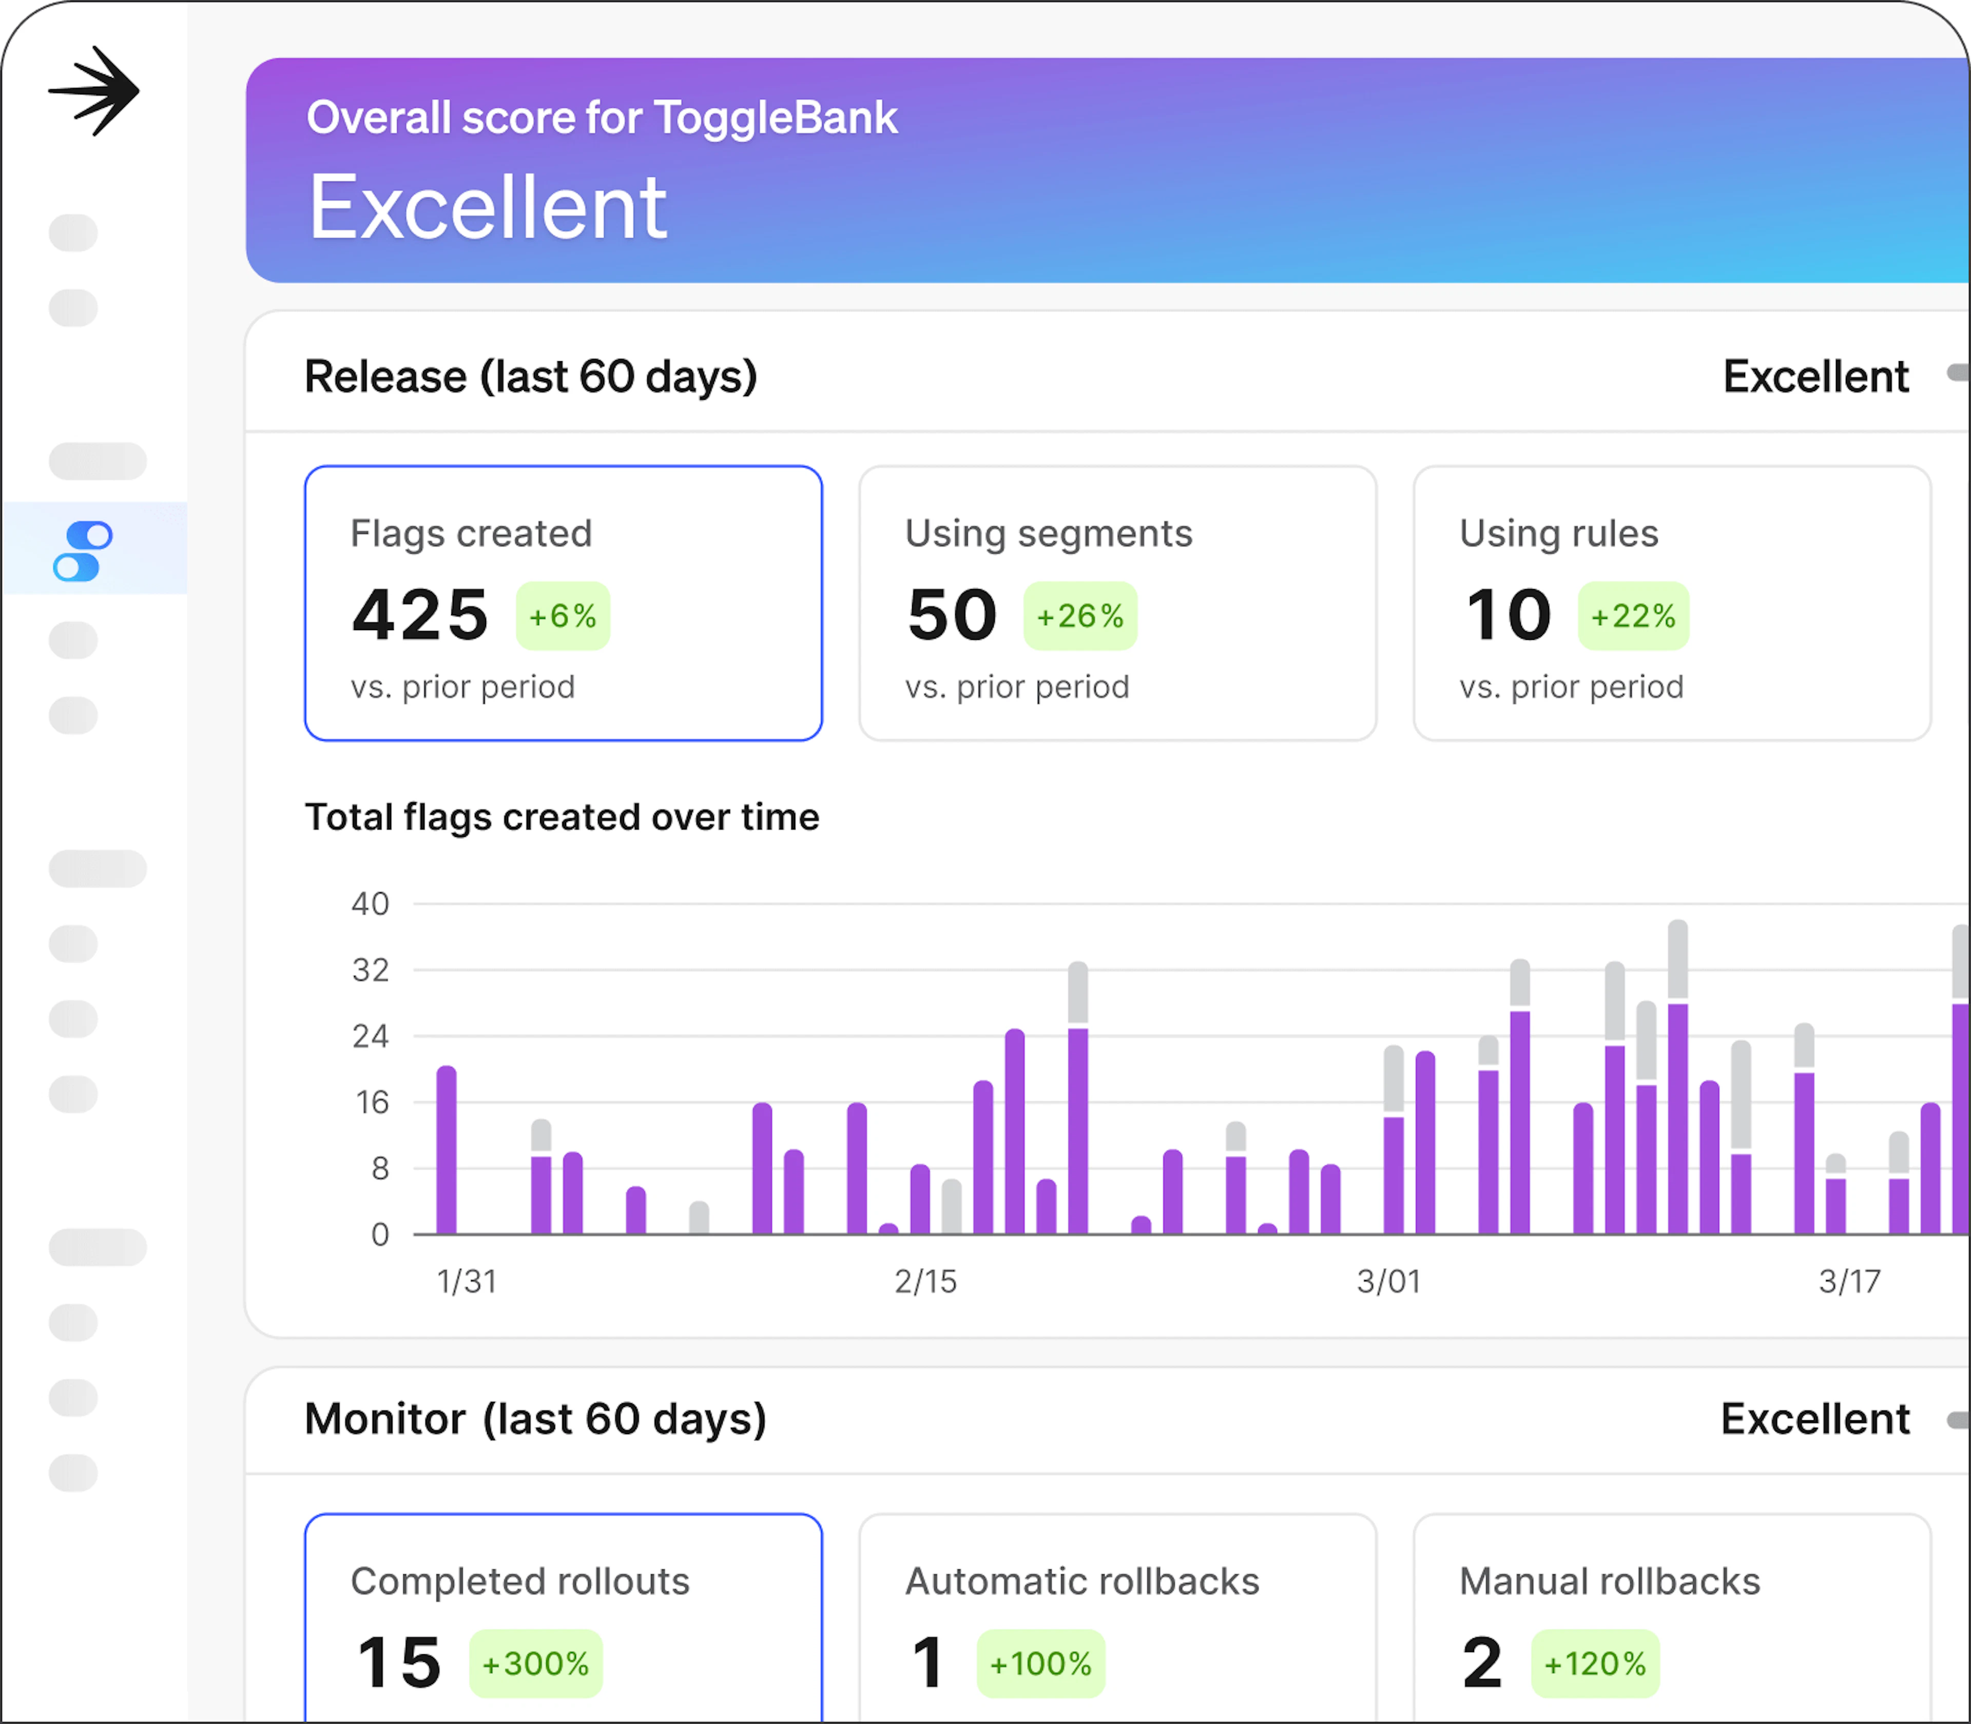Click the Excellent rating in Release section
The height and width of the screenshot is (1724, 1971).
[x=1815, y=376]
